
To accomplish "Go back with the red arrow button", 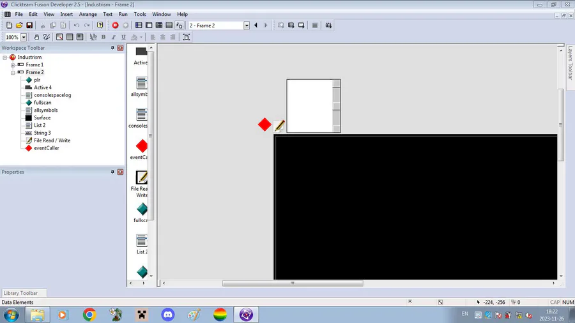I will coord(115,26).
